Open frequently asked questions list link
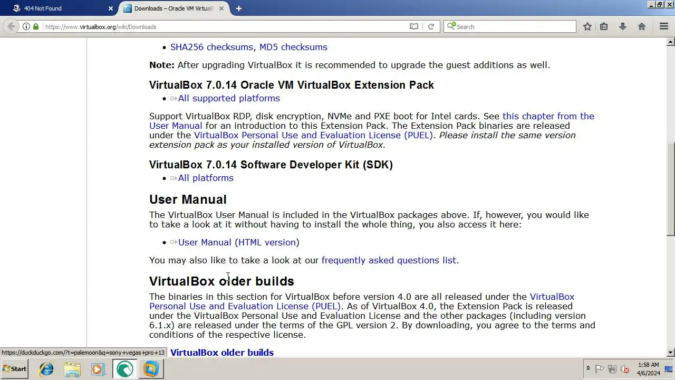 [389, 260]
